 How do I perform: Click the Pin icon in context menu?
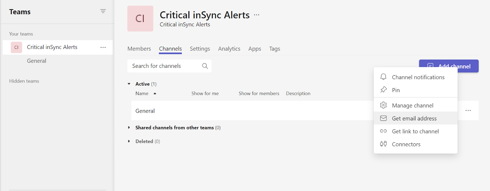click(383, 90)
